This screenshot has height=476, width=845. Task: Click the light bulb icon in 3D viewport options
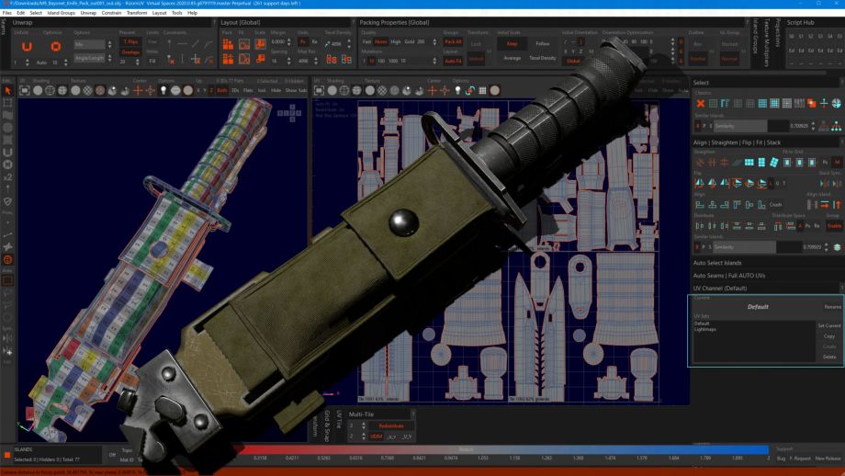click(163, 90)
